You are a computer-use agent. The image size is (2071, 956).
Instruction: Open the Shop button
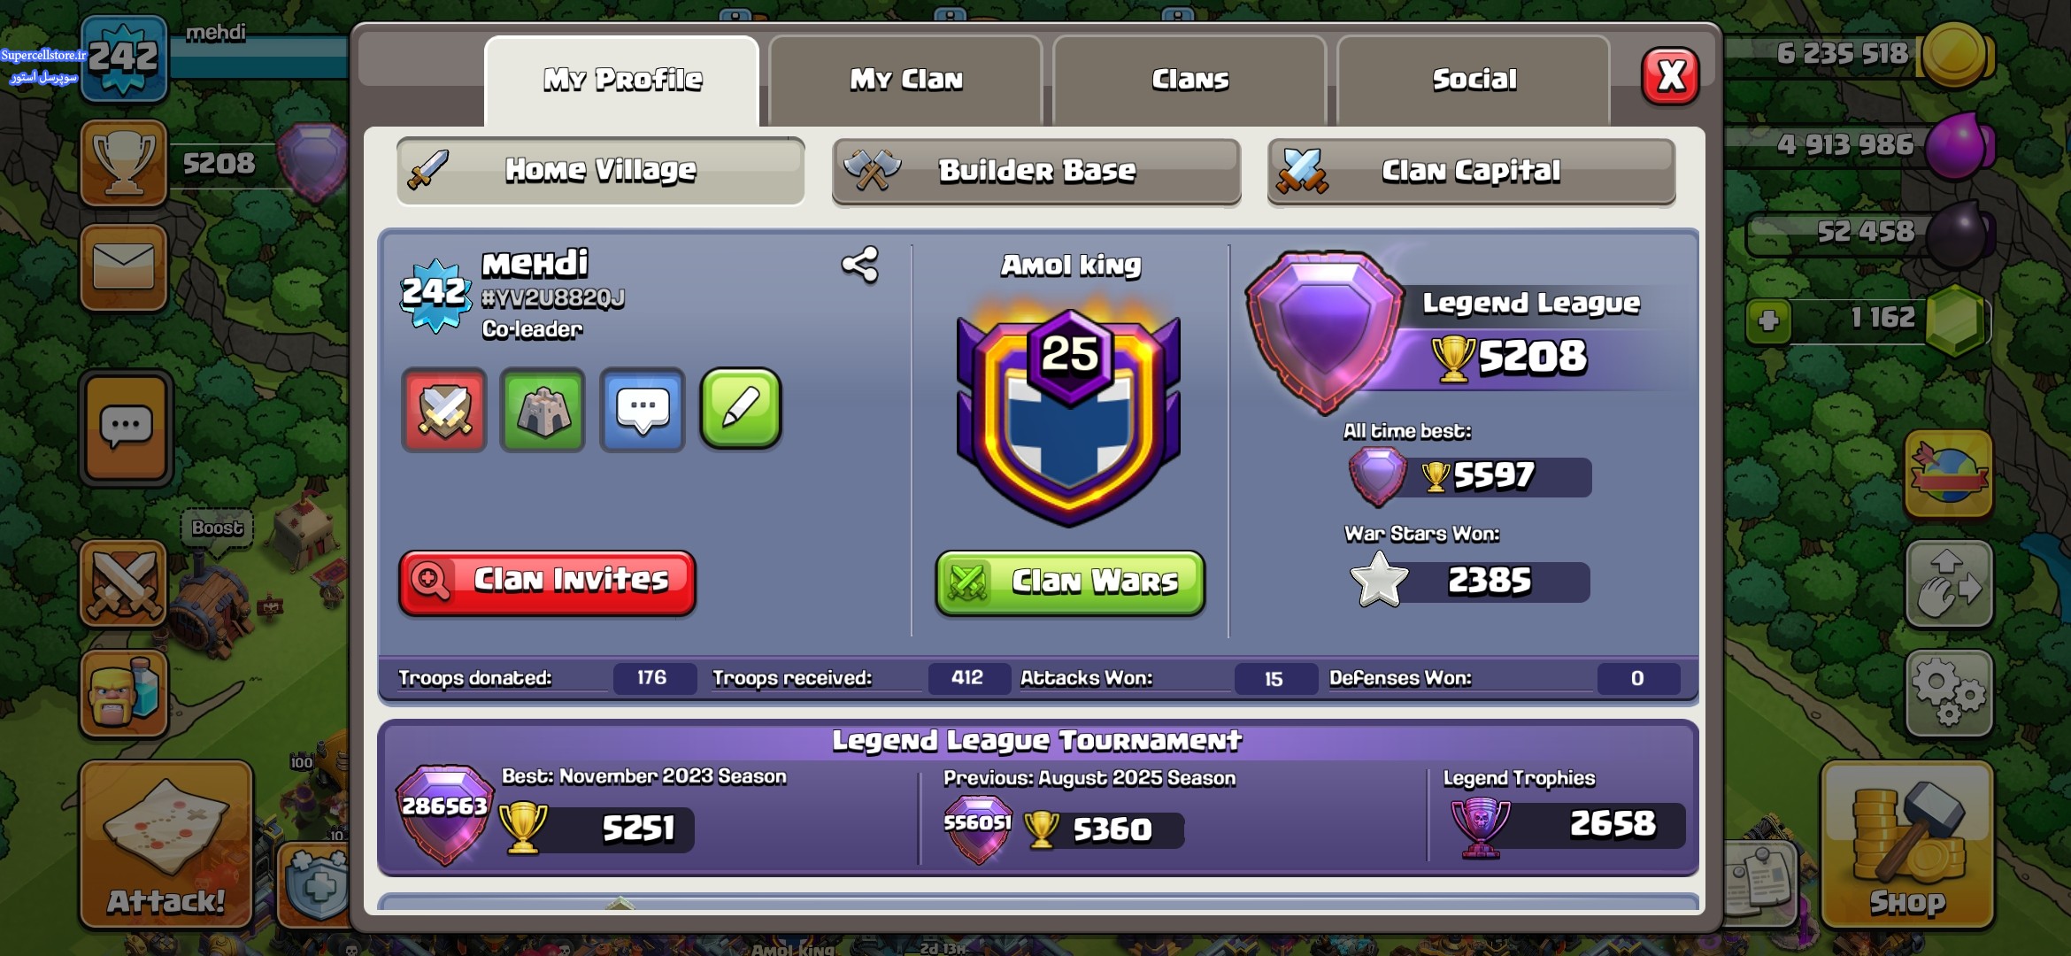[x=1907, y=845]
